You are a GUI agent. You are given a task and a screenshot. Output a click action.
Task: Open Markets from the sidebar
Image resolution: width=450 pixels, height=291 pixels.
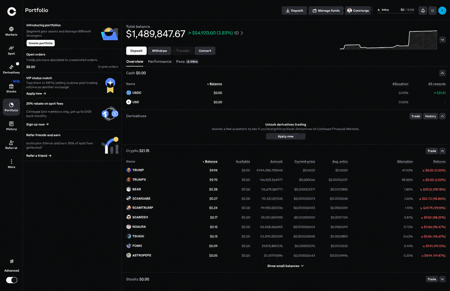(11, 31)
